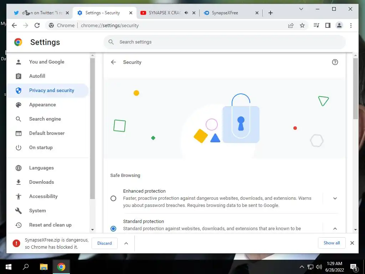This screenshot has width=365, height=274.
Task: Click Chrome icon in taskbar
Action: tap(61, 267)
